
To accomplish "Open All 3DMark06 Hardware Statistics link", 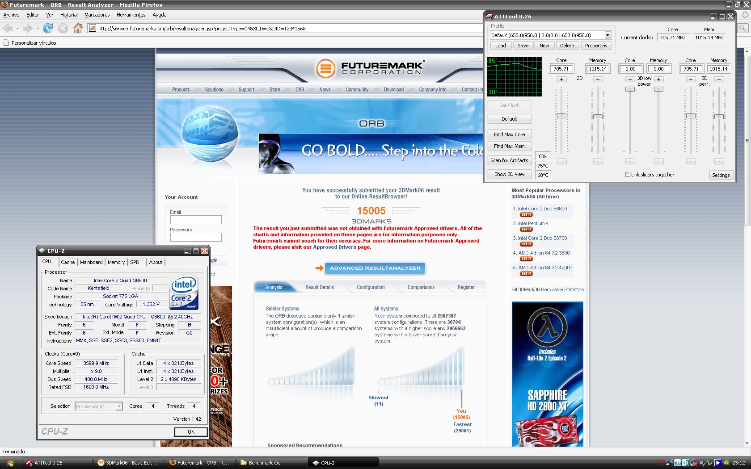I will [548, 289].
